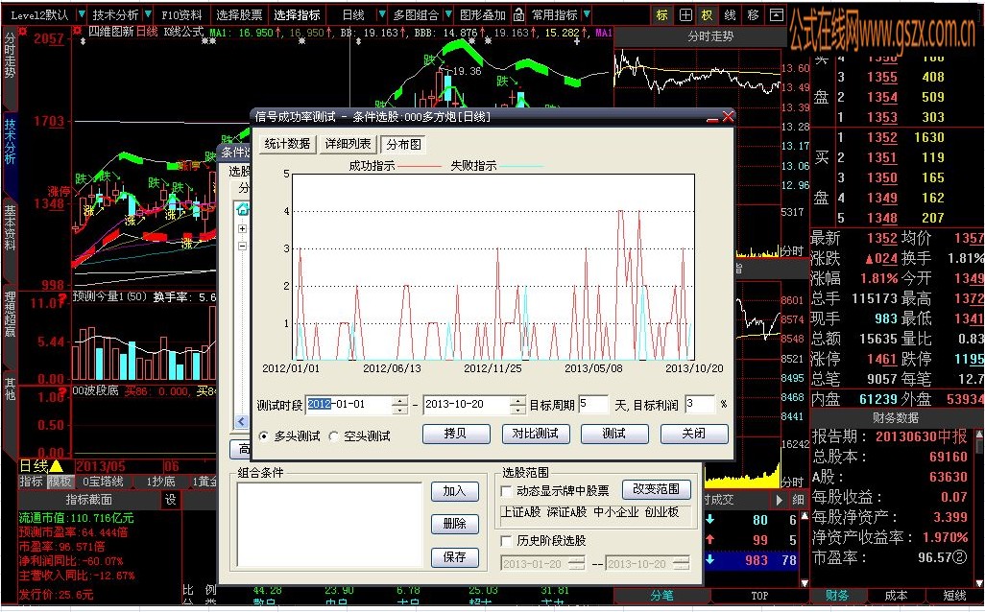Screen dimensions: 985x612
Task: Open the 多图组合 dropdown arrow
Action: [448, 14]
